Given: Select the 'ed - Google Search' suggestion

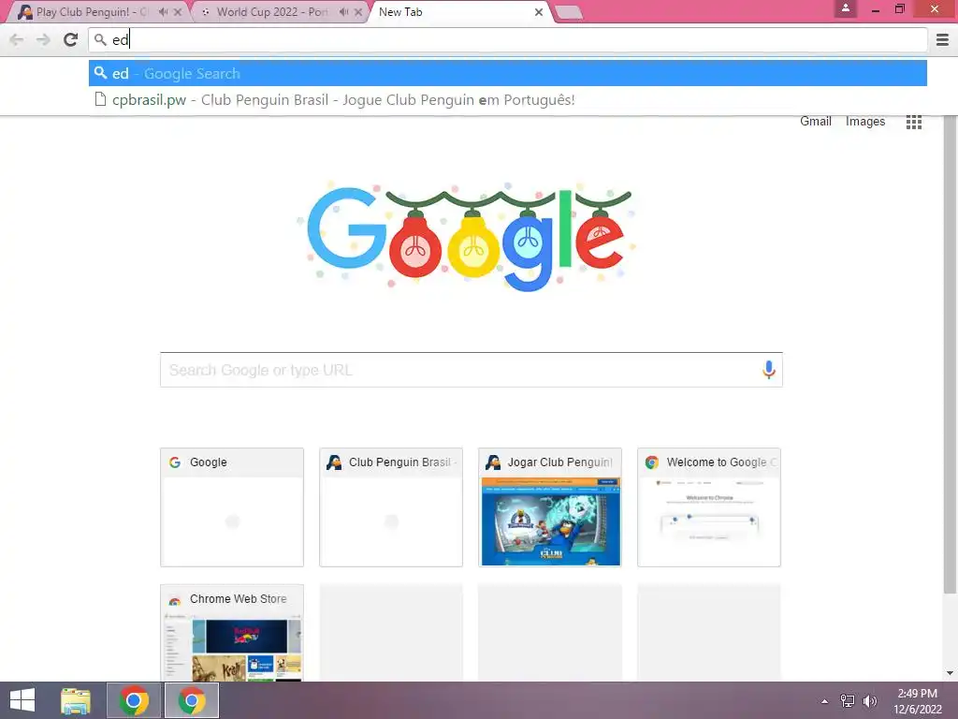Looking at the screenshot, I should (508, 73).
